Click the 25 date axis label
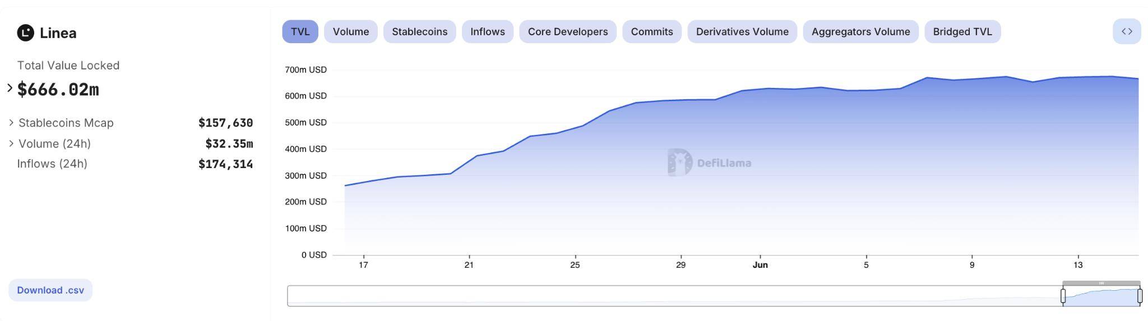Screen dimensions: 1148x321 pyautogui.click(x=575, y=265)
